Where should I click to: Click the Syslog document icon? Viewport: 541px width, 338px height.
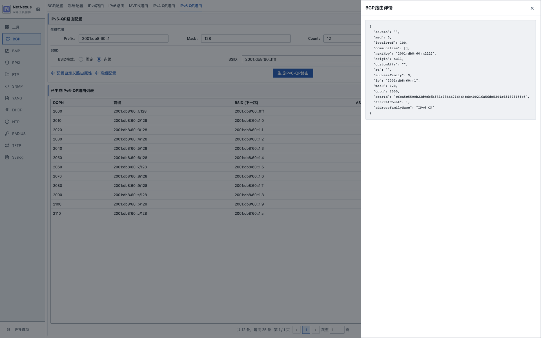7,157
